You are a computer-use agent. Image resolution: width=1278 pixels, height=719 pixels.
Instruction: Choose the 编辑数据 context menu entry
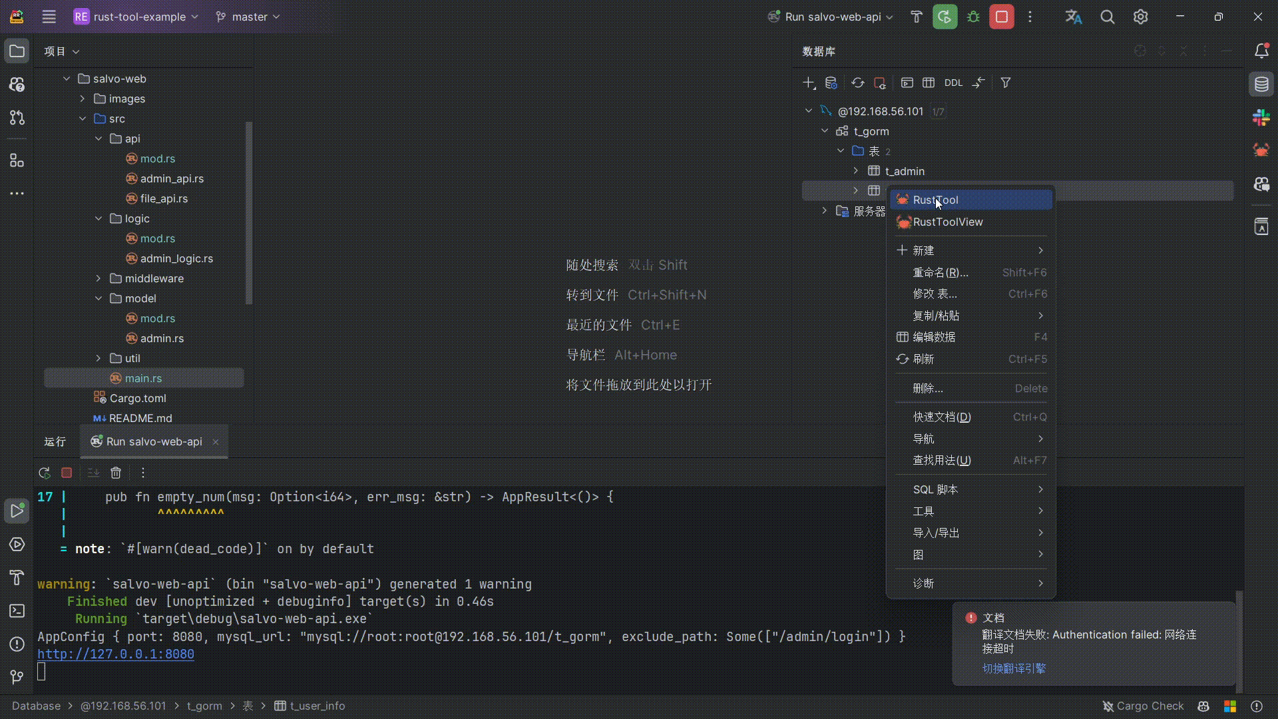[934, 337]
